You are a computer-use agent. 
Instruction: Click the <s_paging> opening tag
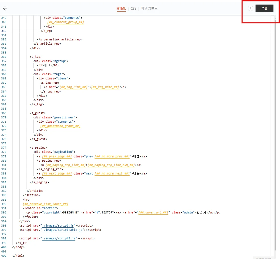tap(39, 147)
